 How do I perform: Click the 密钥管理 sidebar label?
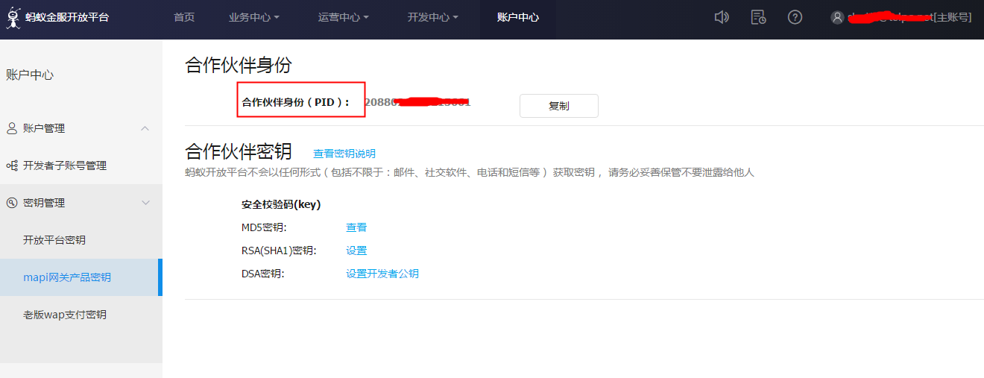tap(44, 203)
